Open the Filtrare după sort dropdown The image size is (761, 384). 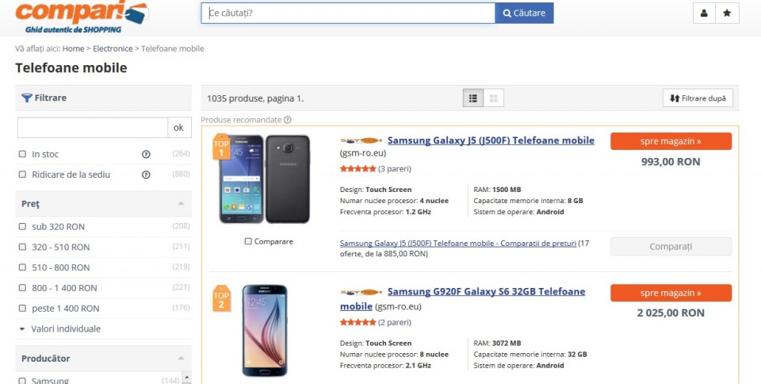[698, 98]
